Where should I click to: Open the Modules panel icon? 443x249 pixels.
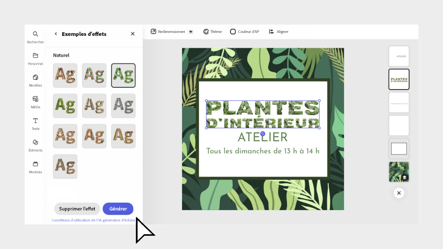tap(35, 164)
